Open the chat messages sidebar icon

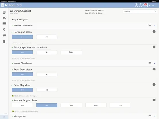[x=4, y=18]
